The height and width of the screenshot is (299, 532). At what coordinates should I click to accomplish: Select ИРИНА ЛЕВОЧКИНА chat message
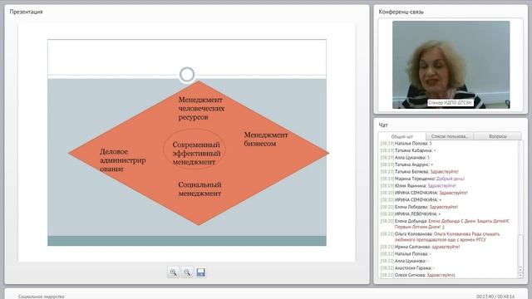point(411,214)
